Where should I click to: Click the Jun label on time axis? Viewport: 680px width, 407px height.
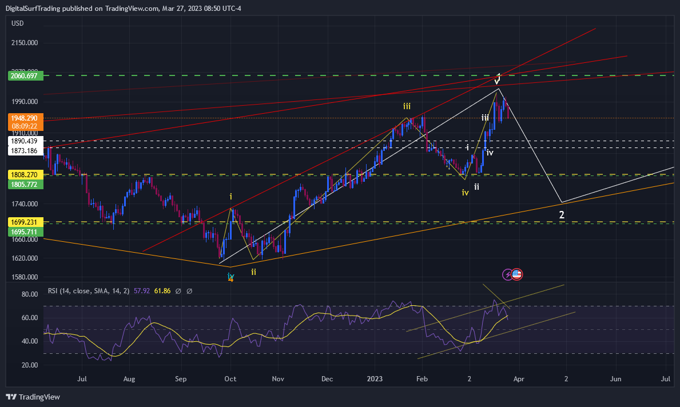pyautogui.click(x=616, y=379)
